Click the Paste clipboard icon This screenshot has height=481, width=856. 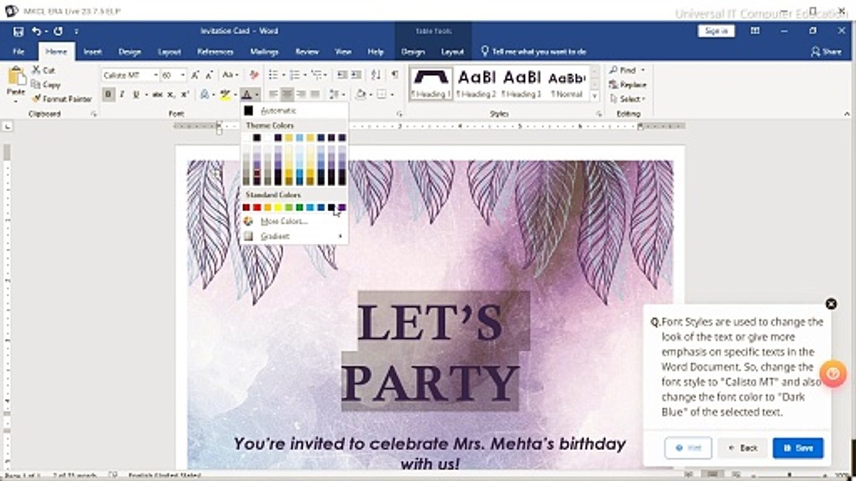click(16, 76)
